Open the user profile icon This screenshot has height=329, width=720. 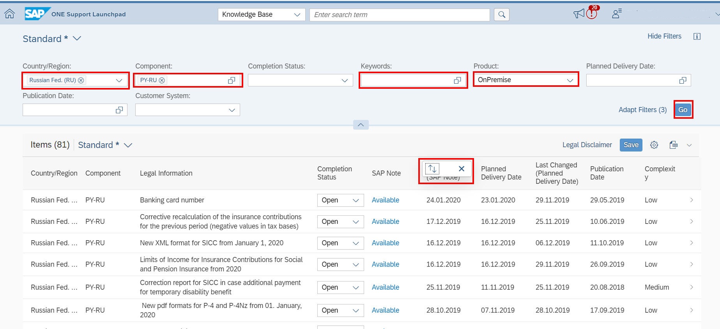click(x=617, y=14)
